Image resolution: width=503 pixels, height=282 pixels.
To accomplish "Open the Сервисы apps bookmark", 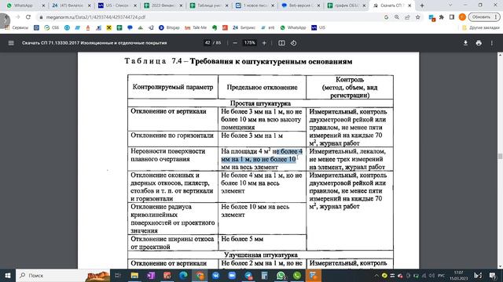I will click(17, 28).
